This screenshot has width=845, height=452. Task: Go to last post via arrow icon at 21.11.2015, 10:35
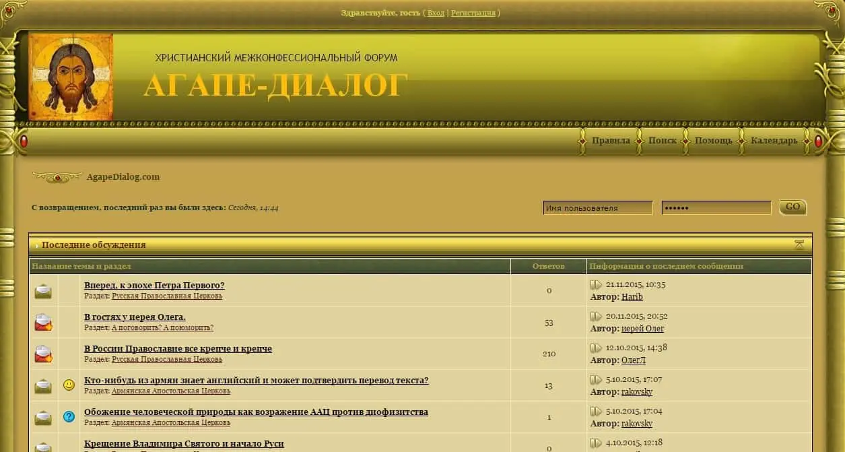point(596,285)
